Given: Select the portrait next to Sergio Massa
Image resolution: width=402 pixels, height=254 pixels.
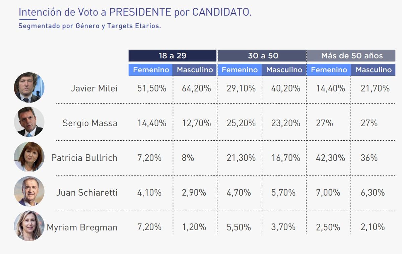Looking at the screenshot, I should pos(29,122).
